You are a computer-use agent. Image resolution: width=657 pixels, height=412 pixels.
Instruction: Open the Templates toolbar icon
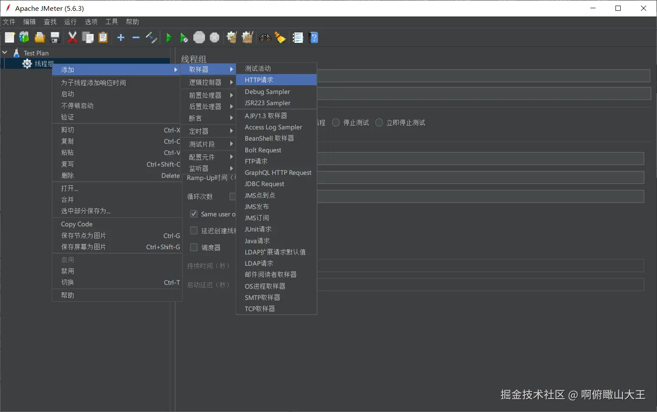click(24, 38)
